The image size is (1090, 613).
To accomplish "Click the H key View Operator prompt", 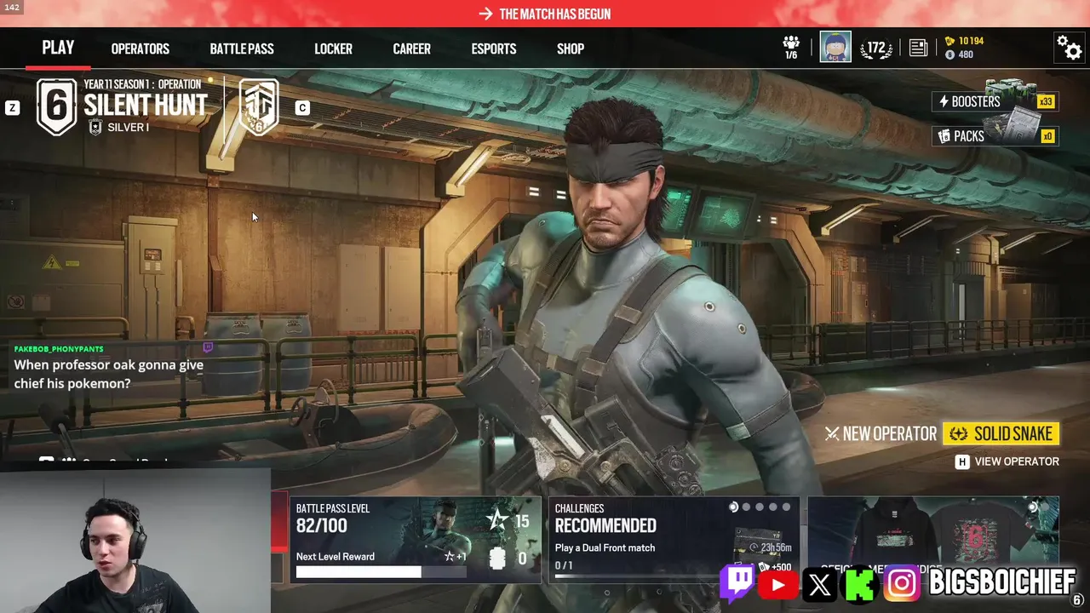I will [x=962, y=461].
